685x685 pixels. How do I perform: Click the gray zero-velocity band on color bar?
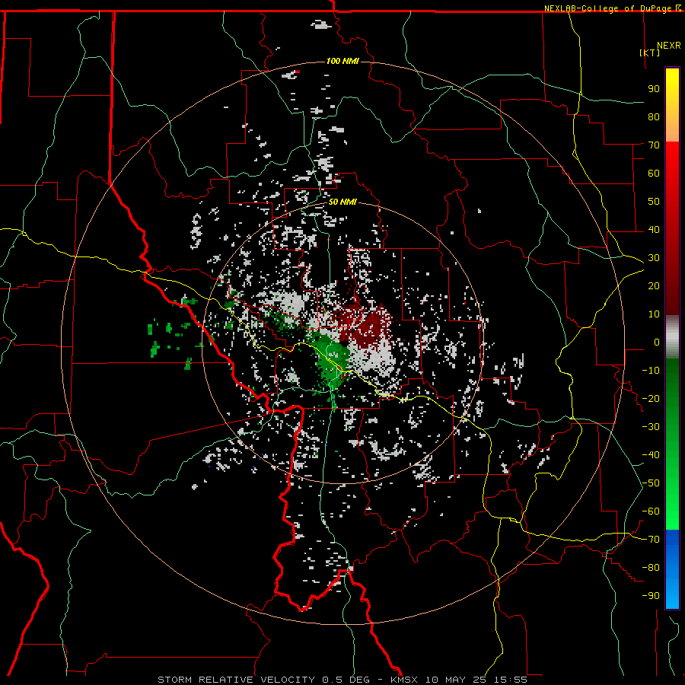tap(672, 337)
